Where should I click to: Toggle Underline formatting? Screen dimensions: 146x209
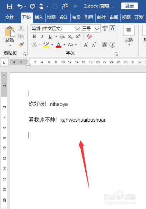[x=50, y=37]
